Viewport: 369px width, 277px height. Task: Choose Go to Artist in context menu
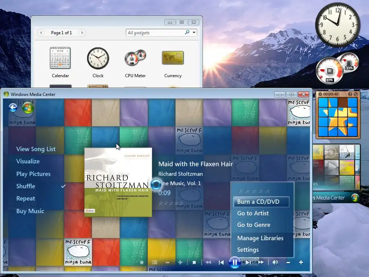(x=253, y=213)
